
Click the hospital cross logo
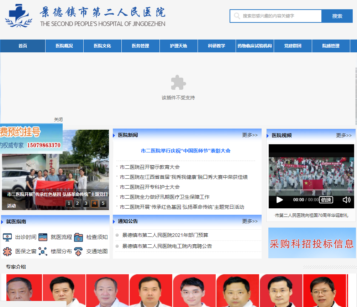click(x=18, y=16)
